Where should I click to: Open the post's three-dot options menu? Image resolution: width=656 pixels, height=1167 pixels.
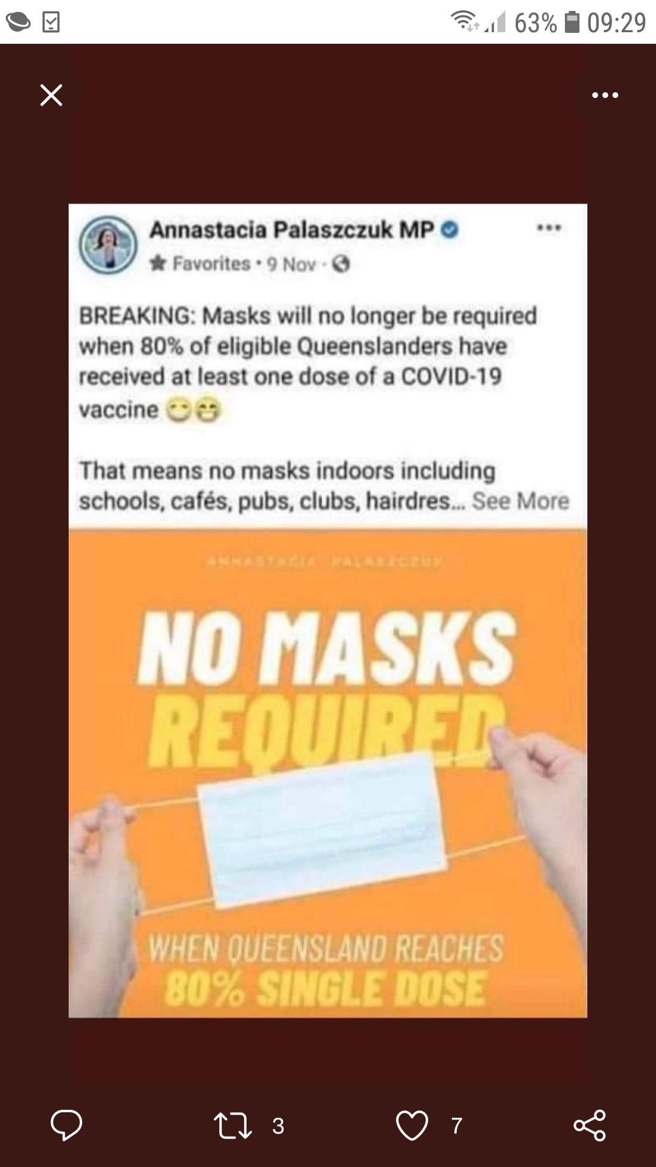tap(549, 228)
